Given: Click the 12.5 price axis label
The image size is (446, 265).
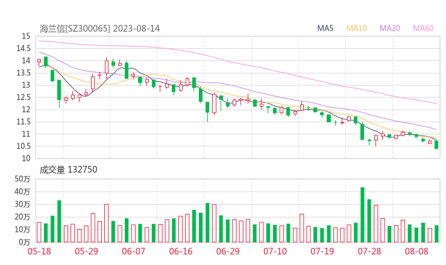Looking at the screenshot, I should [24, 97].
